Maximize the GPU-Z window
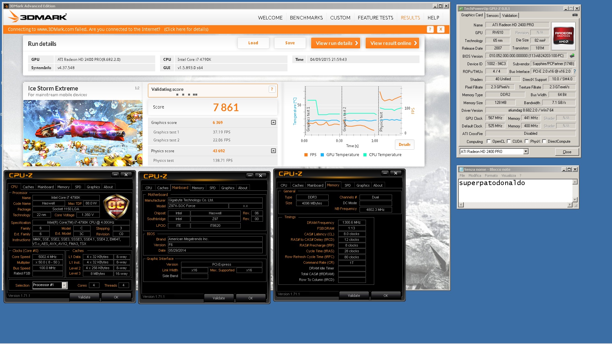 pyautogui.click(x=572, y=9)
